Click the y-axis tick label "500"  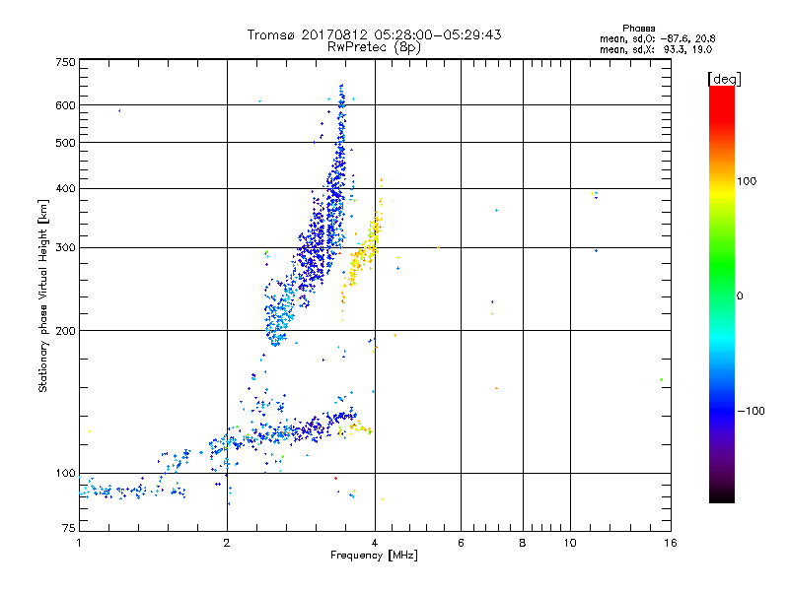click(65, 143)
